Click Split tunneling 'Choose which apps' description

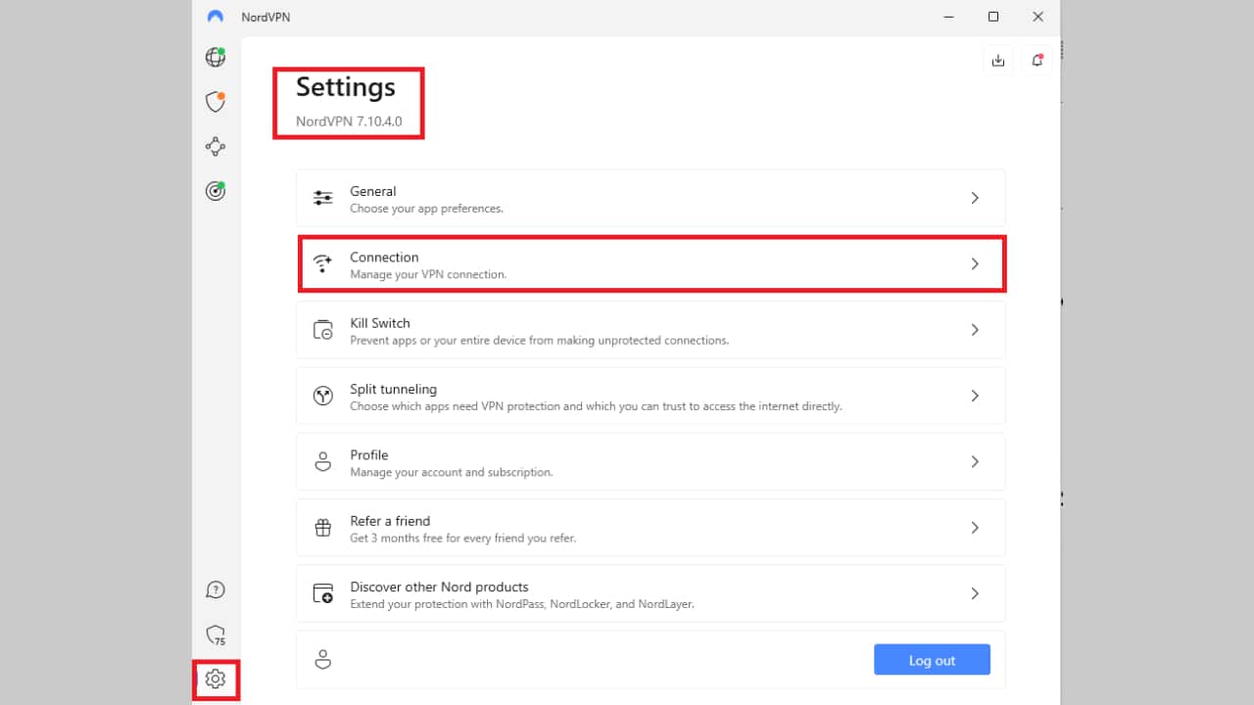point(596,406)
